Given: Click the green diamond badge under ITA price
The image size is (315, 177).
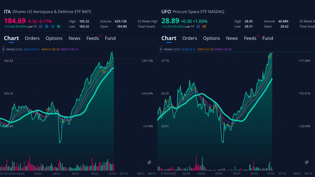Looking at the screenshot, I should pyautogui.click(x=58, y=26).
